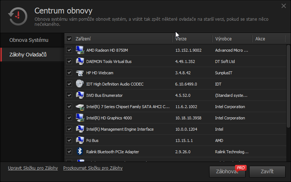Uncheck the Intel HD Graphics 4000 checkbox
Image resolution: width=291 pixels, height=182 pixels.
(69, 118)
